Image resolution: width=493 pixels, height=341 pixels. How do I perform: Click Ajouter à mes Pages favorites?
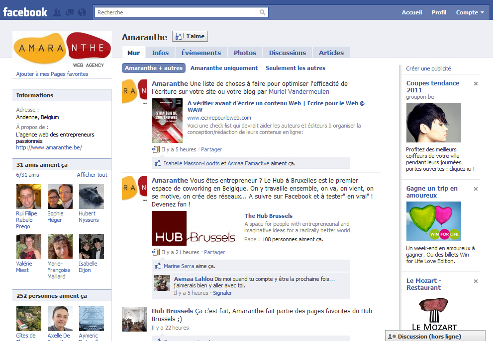click(52, 74)
